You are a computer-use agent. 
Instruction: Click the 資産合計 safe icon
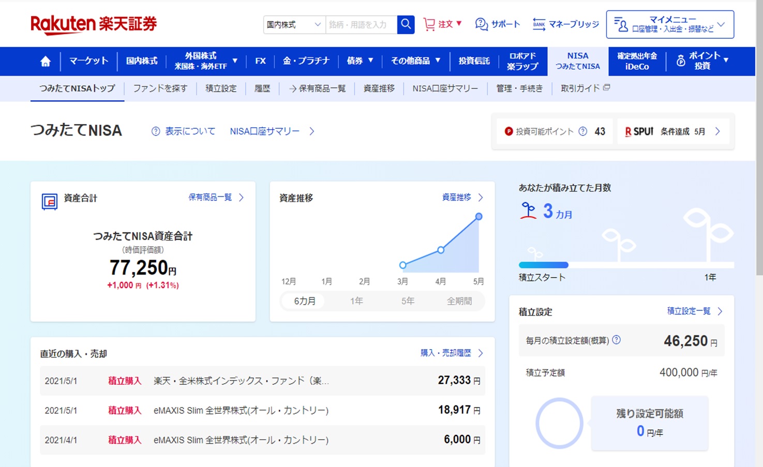tap(50, 202)
